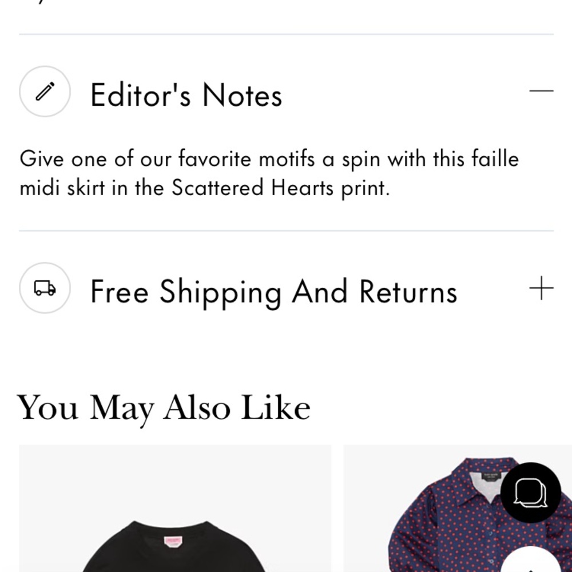
Task: Expand Free Shipping And Returns plus icon
Action: 541,288
